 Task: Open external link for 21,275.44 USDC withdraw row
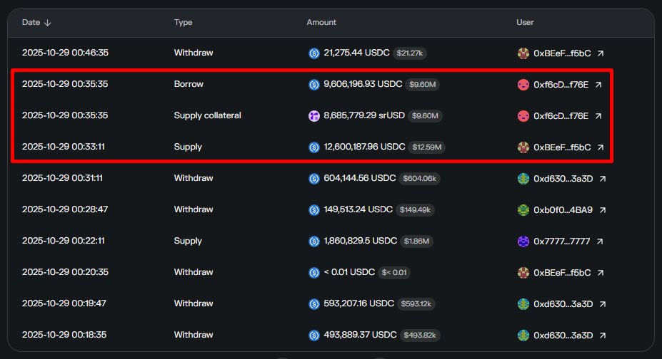pyautogui.click(x=601, y=53)
